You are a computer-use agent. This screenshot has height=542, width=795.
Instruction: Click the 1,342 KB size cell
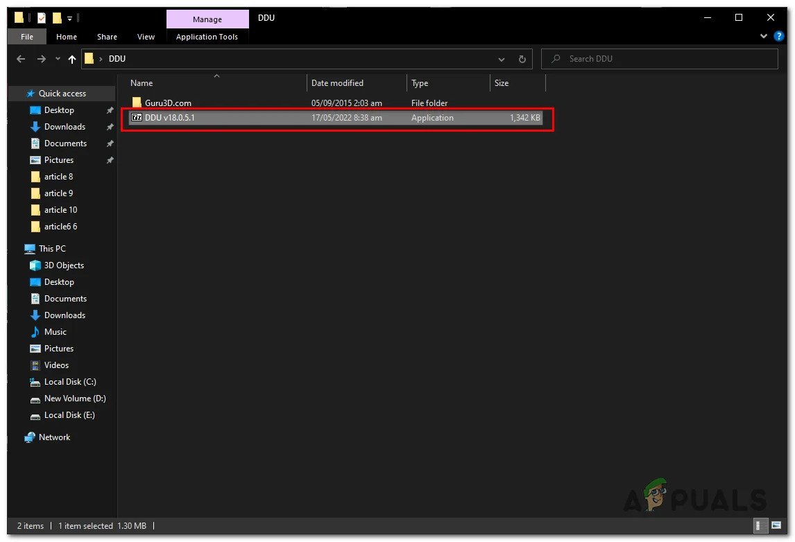click(x=524, y=118)
